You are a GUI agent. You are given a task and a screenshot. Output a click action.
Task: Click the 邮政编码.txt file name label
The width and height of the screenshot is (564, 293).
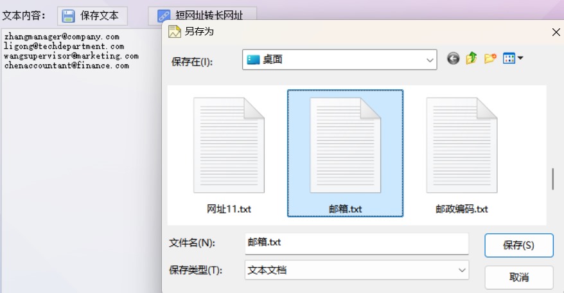[x=461, y=209]
